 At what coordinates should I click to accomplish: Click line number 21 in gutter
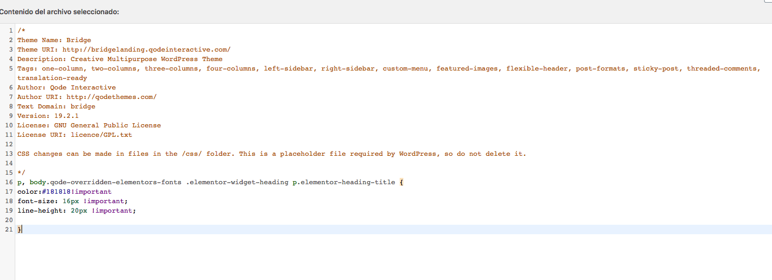pos(9,229)
